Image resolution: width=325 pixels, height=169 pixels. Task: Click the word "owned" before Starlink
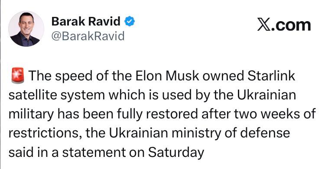pyautogui.click(x=223, y=76)
